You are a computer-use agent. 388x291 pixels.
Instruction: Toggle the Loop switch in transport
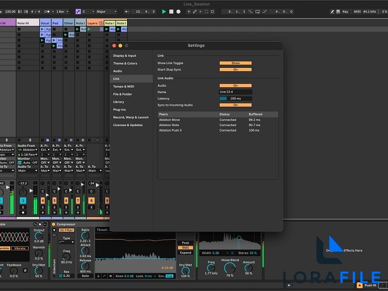coord(258,12)
